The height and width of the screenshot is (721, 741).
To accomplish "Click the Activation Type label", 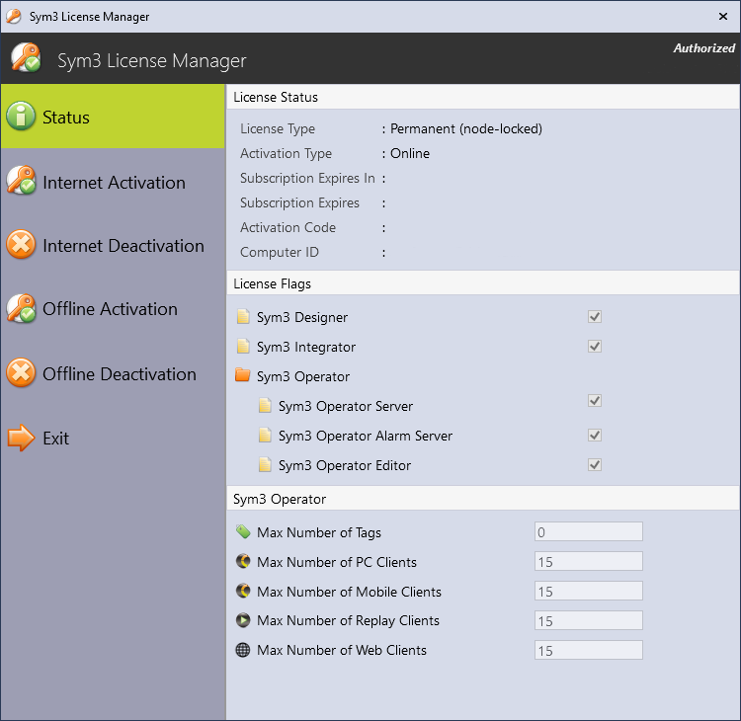I will coord(286,153).
